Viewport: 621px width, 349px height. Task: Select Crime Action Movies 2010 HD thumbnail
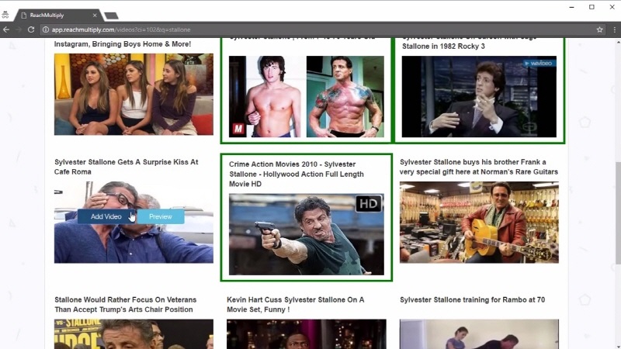307,234
